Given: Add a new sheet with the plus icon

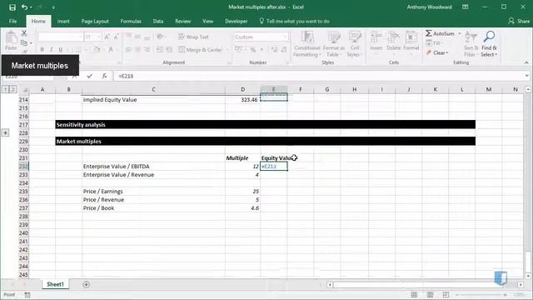Looking at the screenshot, I should click(86, 284).
